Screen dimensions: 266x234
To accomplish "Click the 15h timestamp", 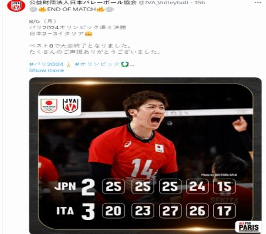I will click(199, 3).
